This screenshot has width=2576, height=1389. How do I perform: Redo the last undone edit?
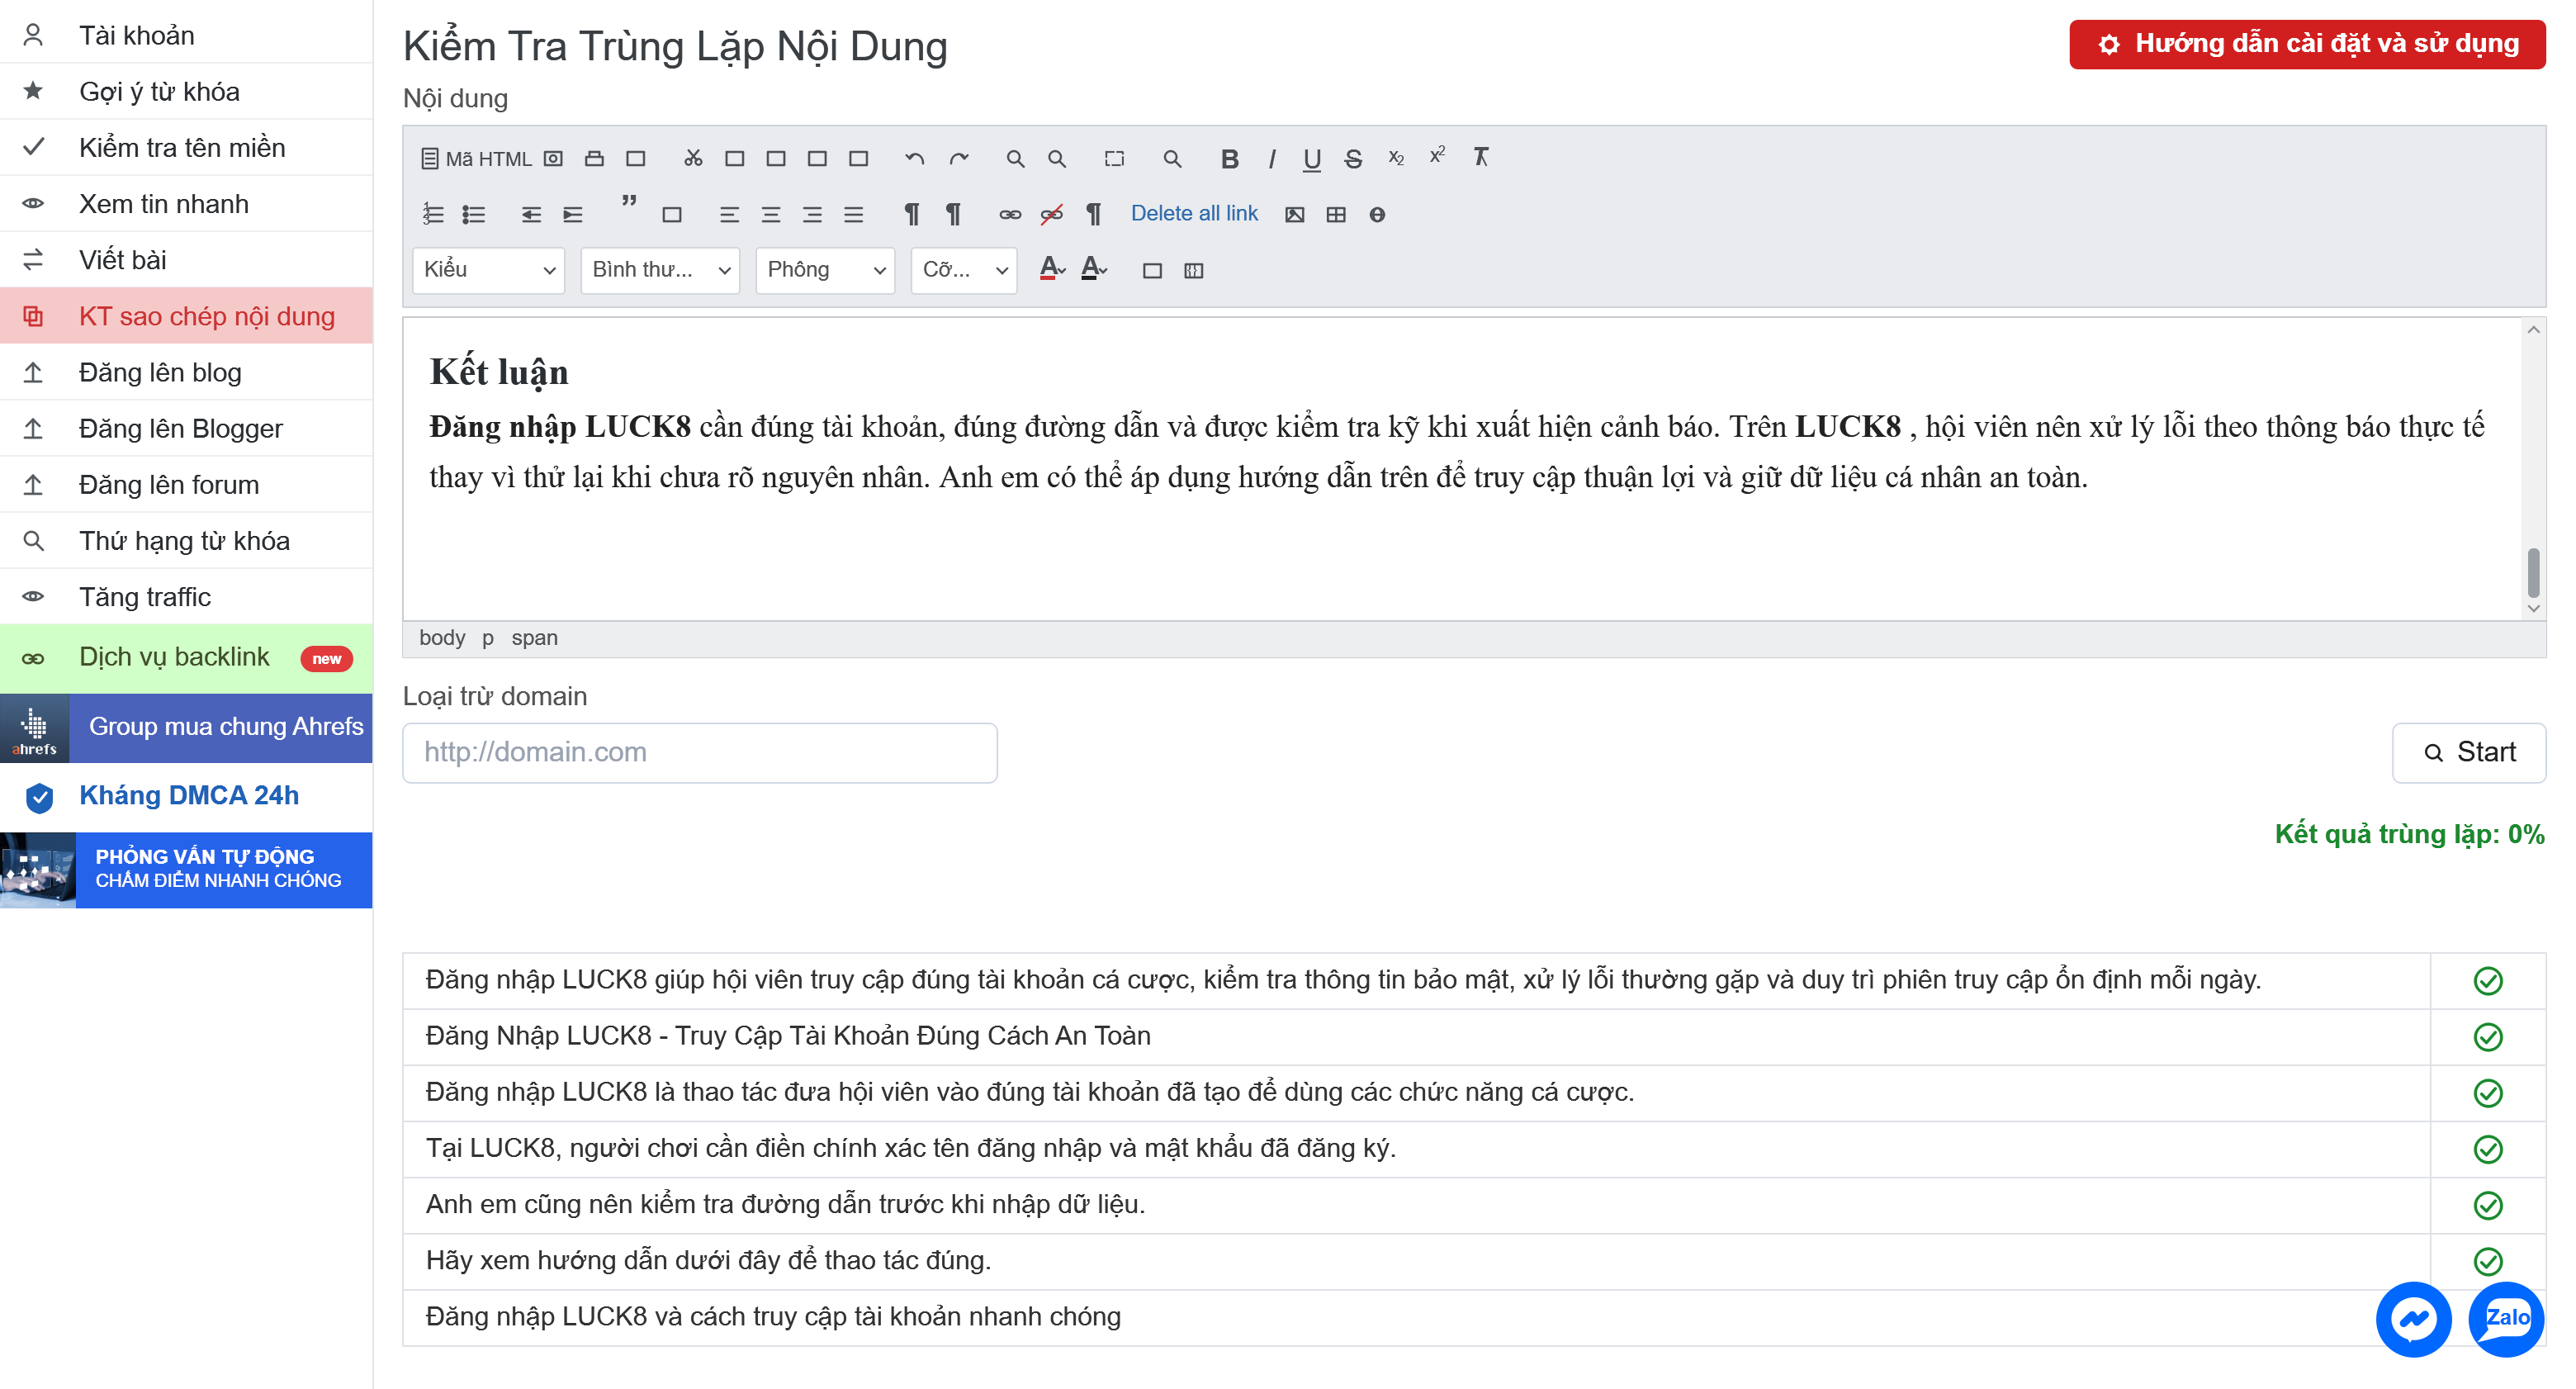(959, 158)
